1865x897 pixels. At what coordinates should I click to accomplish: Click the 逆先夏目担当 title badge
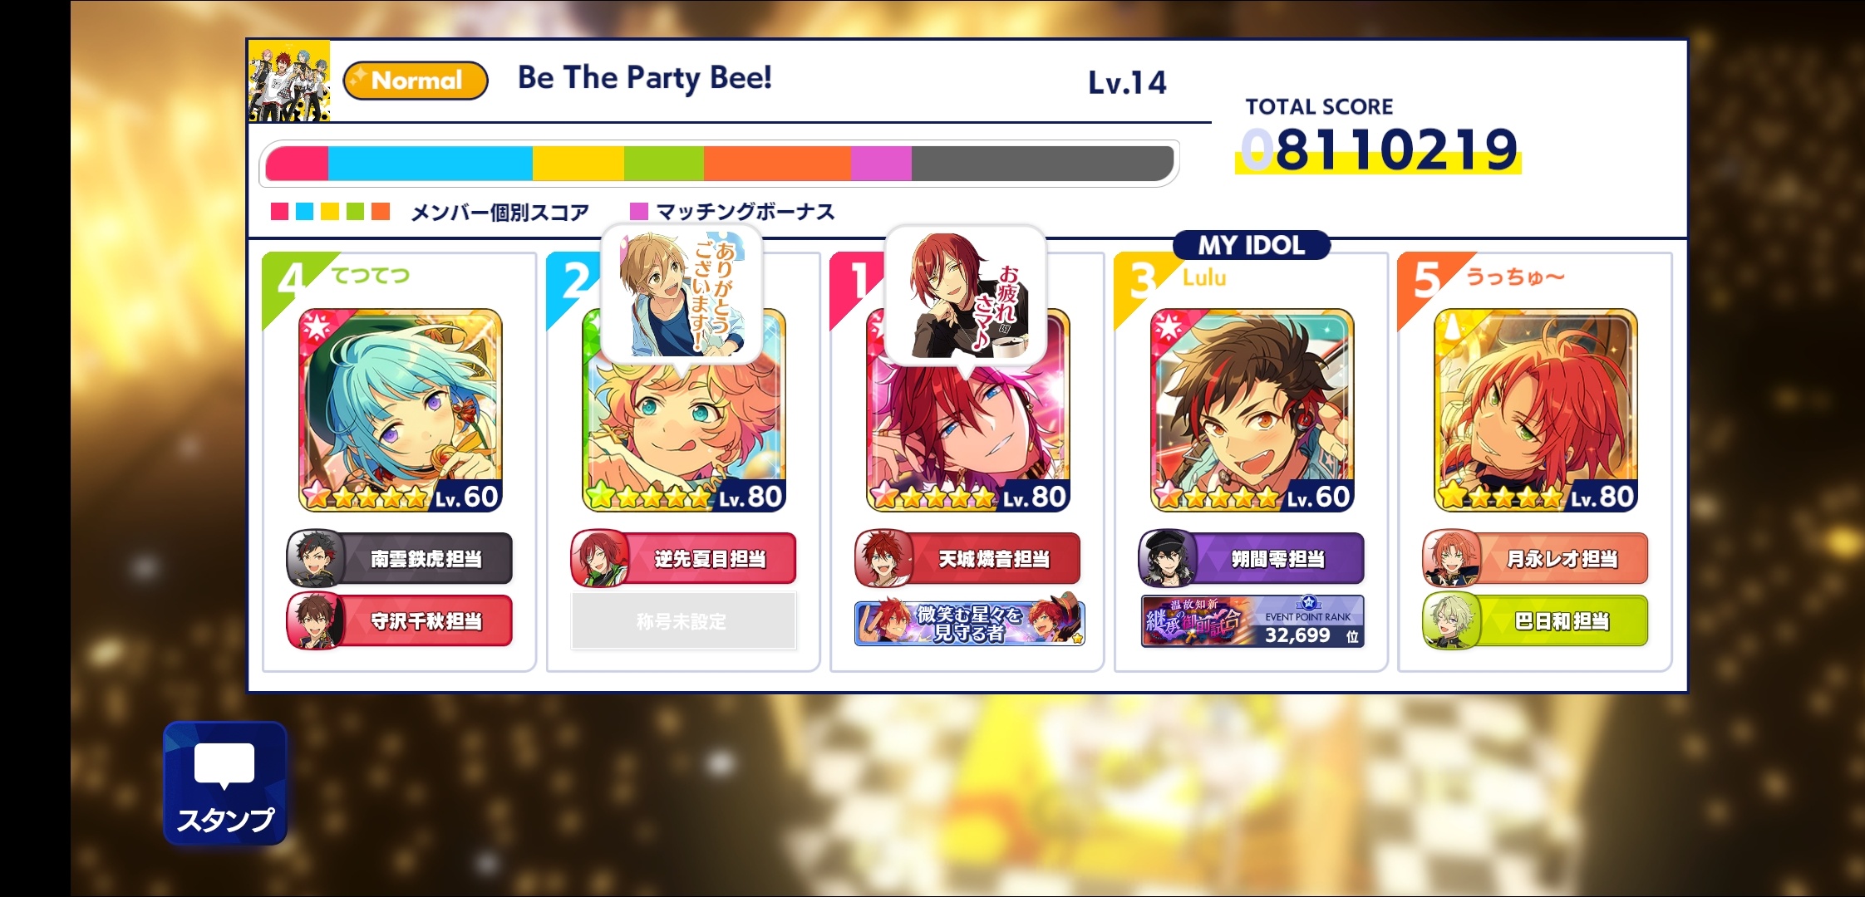pyautogui.click(x=683, y=558)
